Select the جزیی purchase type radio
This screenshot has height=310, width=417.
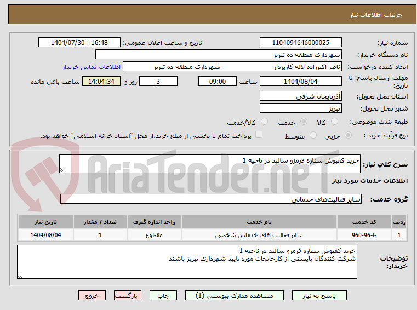348,135
